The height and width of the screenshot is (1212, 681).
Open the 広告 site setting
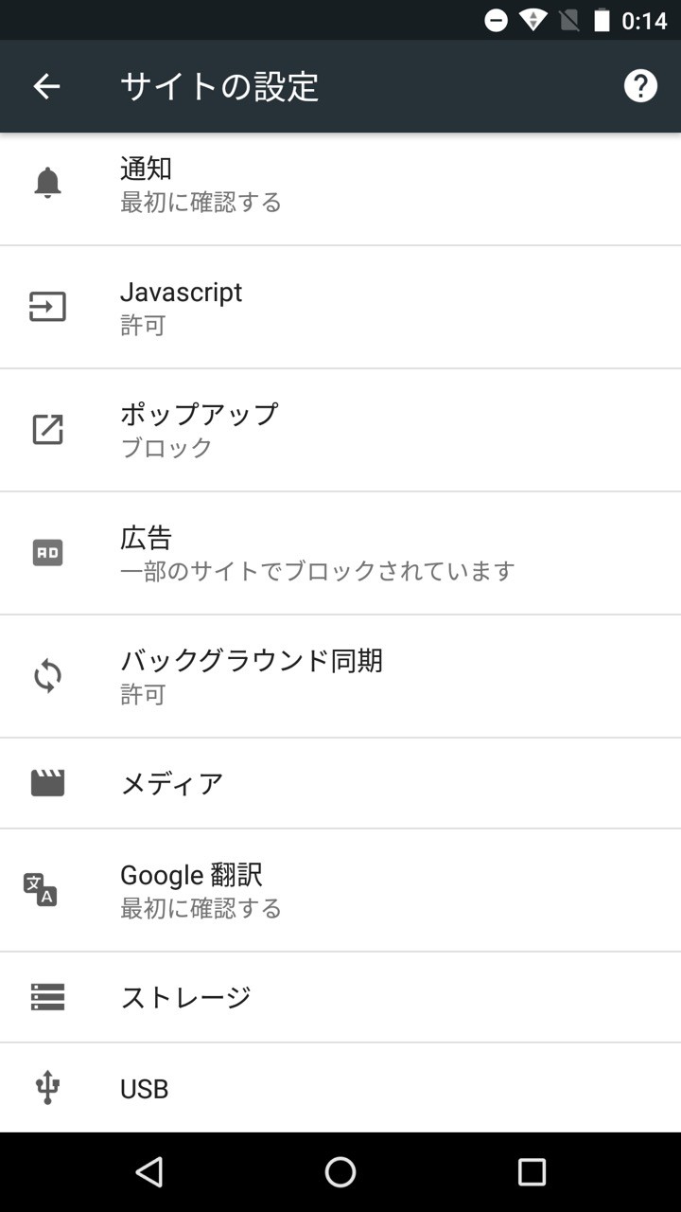coord(340,553)
